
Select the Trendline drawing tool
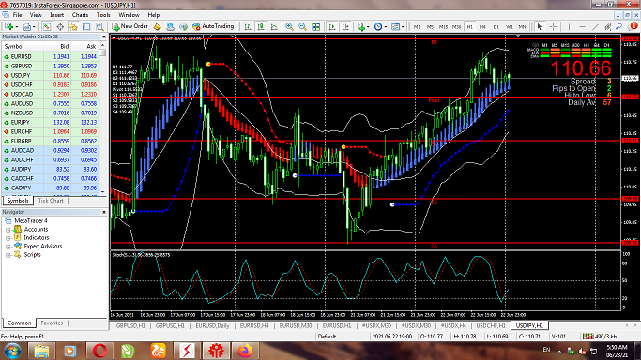(596, 27)
